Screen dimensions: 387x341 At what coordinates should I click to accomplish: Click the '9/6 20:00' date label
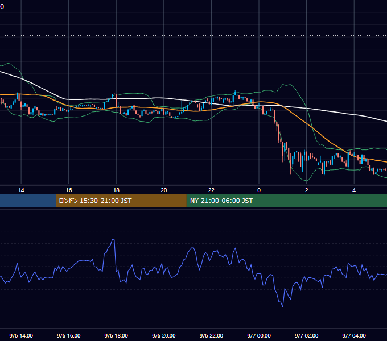point(164,335)
